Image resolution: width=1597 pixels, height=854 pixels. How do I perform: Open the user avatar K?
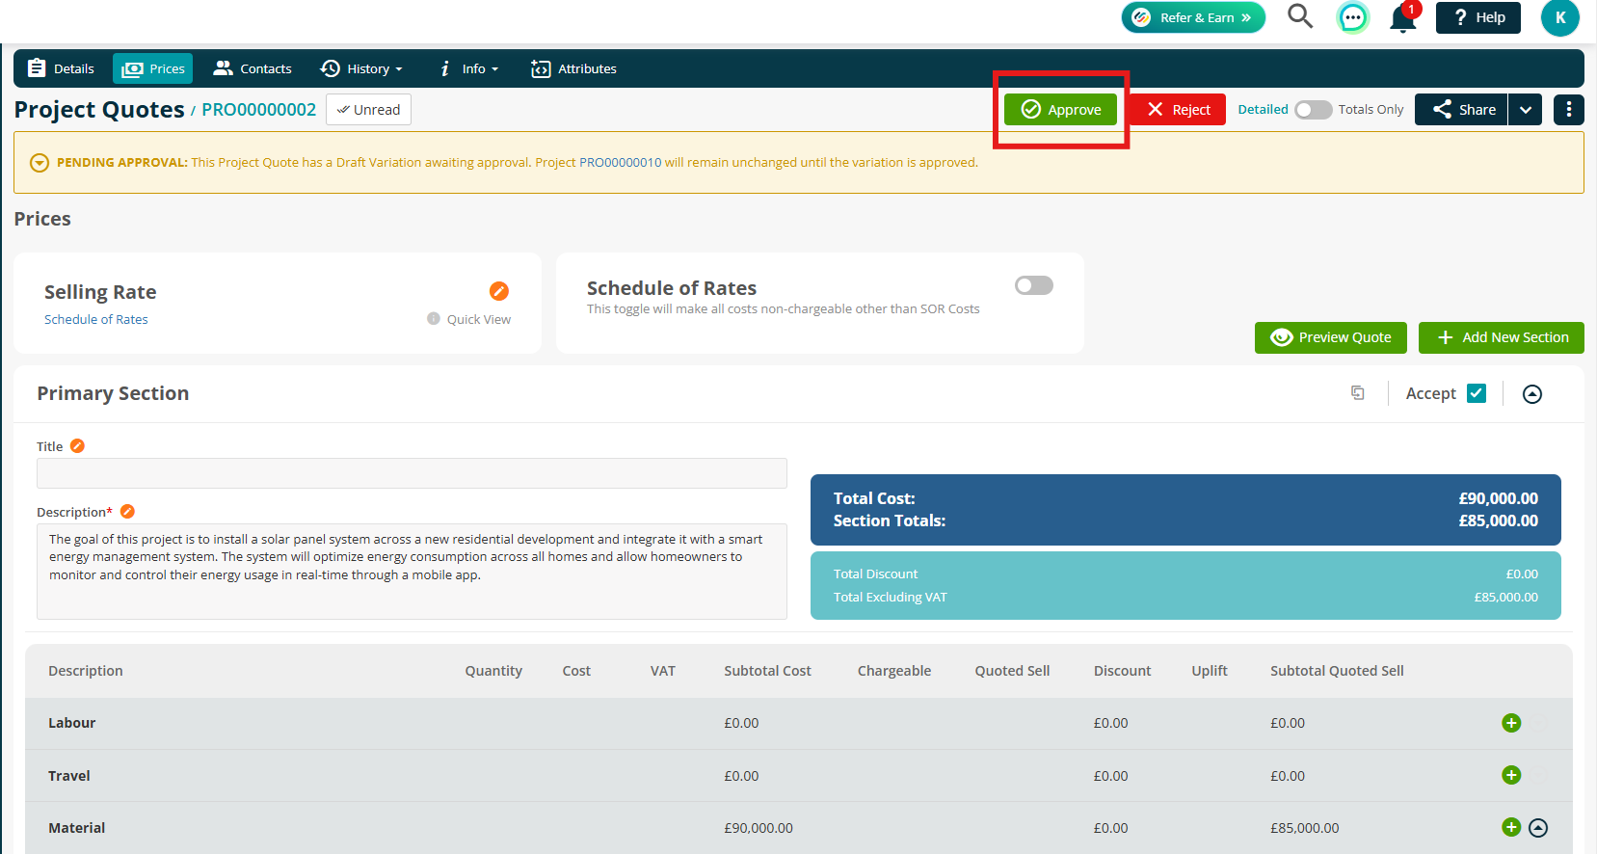tap(1560, 17)
